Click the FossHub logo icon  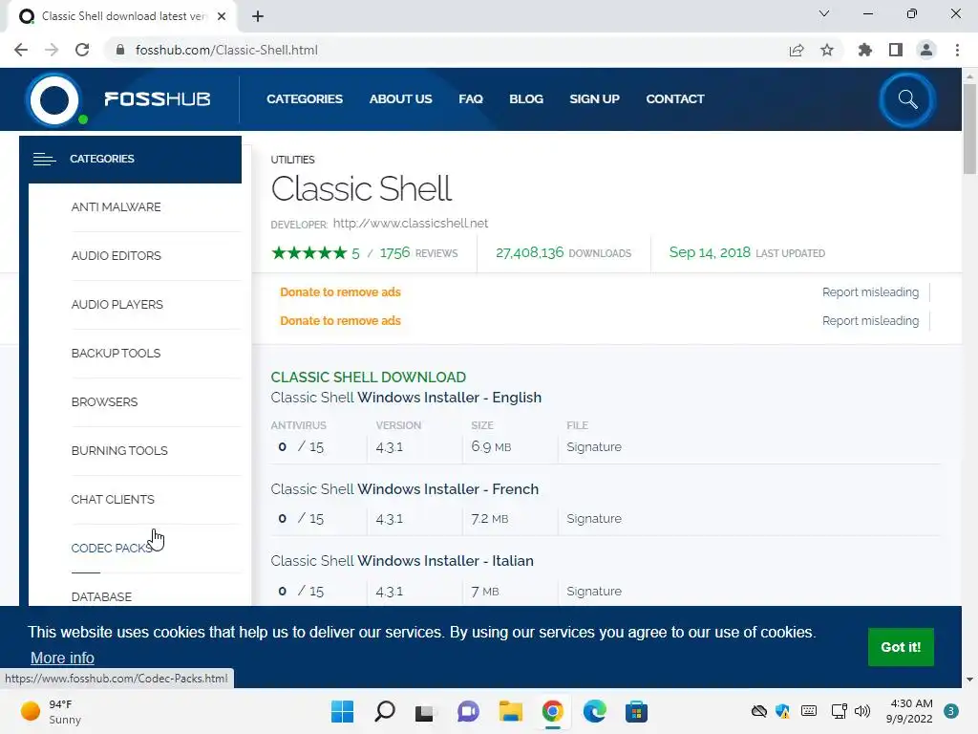point(54,99)
